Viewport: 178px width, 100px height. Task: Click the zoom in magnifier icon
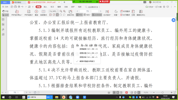point(64,11)
